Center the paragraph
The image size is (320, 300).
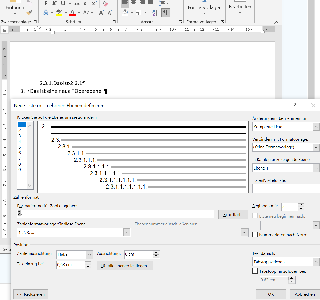[x=134, y=3]
